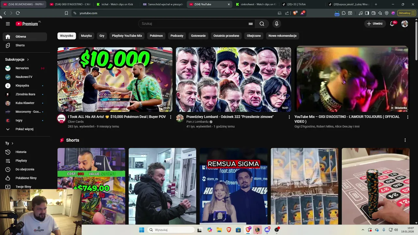Open the Shorts shelf three-dot menu
418x235 pixels.
click(405, 140)
